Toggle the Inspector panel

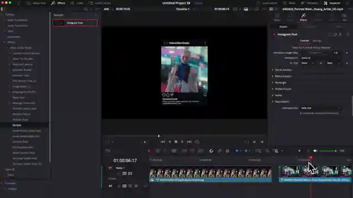tap(332, 3)
